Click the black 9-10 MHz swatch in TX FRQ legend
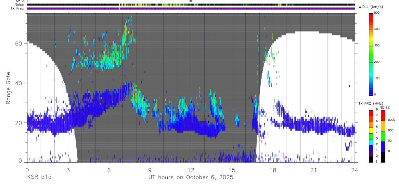 [371, 159]
